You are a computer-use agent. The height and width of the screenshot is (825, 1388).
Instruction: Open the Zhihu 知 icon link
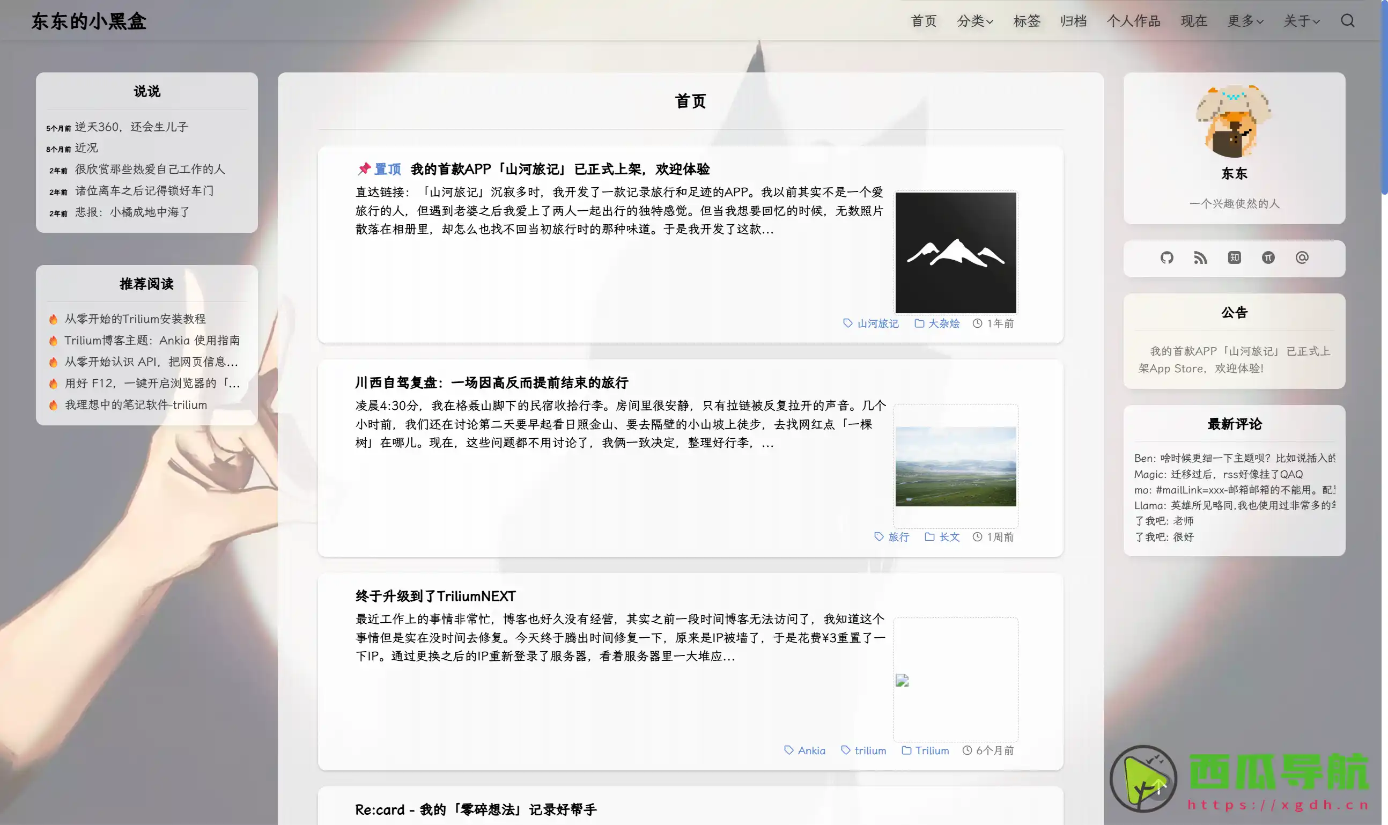[1234, 257]
